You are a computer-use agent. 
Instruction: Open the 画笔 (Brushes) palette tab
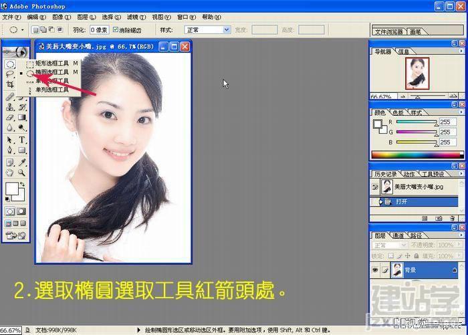(x=415, y=31)
